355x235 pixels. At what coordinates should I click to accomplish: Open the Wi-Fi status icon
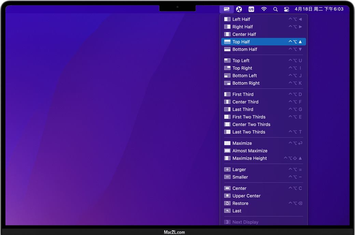264,9
